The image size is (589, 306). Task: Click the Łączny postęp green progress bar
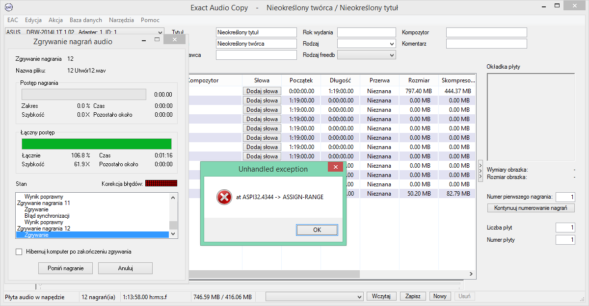[x=97, y=144]
